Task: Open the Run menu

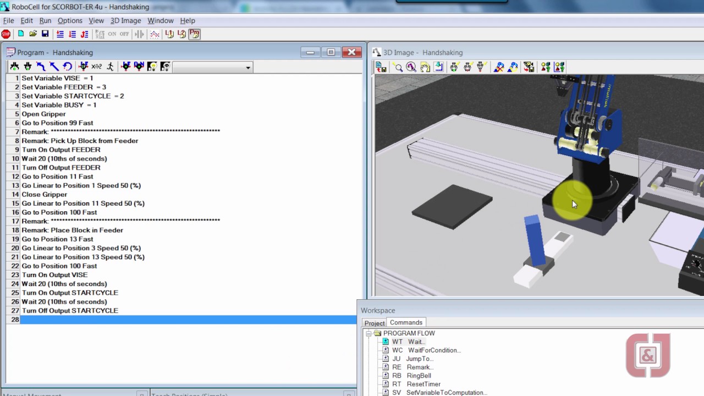Action: (45, 20)
